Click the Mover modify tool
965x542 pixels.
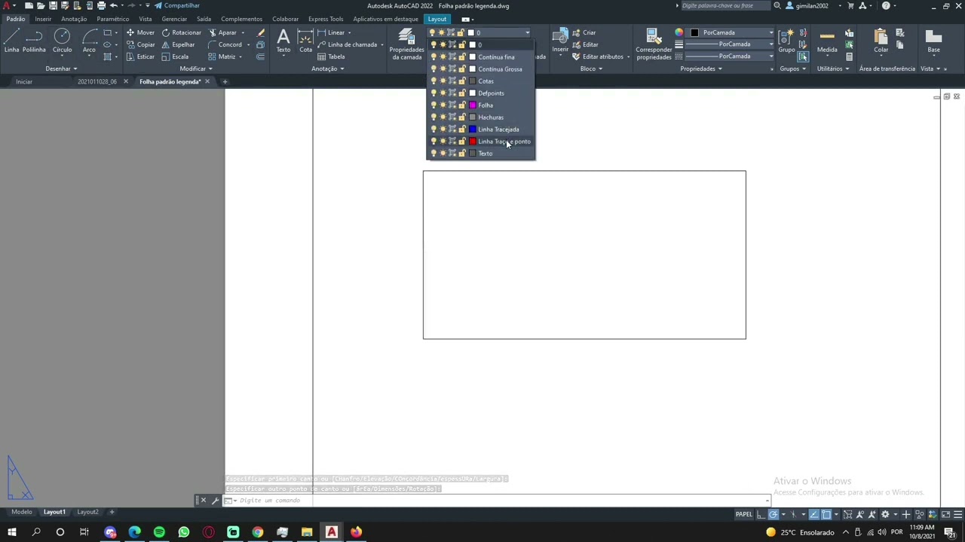pyautogui.click(x=140, y=32)
